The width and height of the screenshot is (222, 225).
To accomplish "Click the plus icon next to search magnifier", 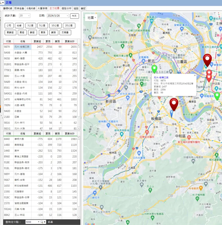I will (45, 222).
